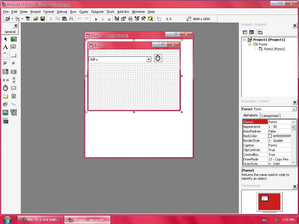Open the Tools menu
The height and width of the screenshot is (224, 299).
[x=110, y=12]
